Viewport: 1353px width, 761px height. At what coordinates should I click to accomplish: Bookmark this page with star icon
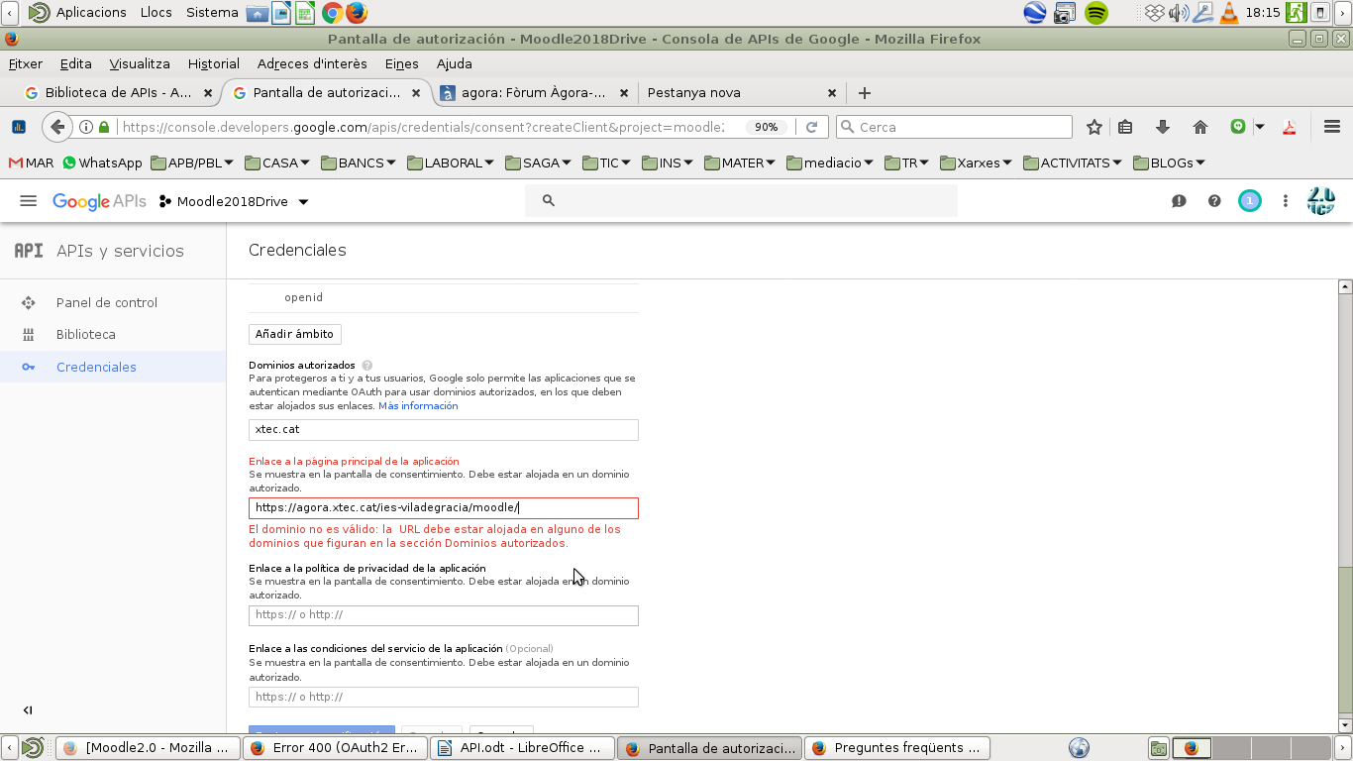click(1094, 127)
